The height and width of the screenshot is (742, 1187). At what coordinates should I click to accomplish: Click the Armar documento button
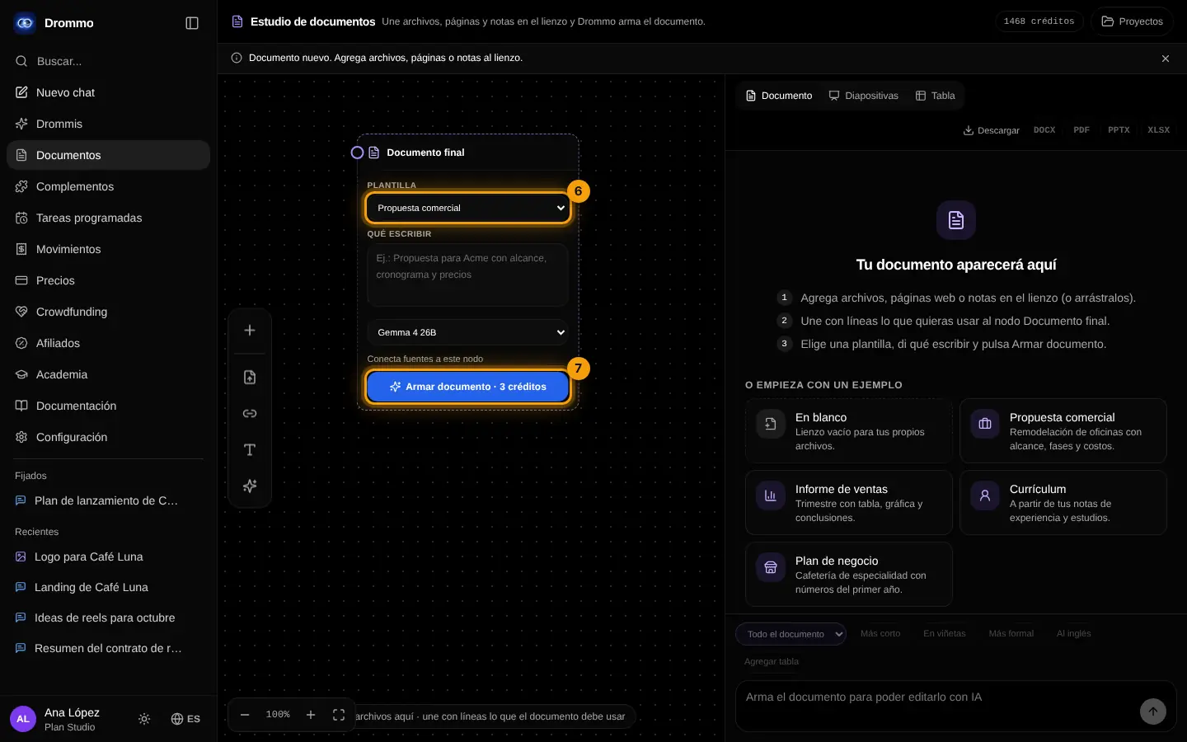(x=467, y=387)
